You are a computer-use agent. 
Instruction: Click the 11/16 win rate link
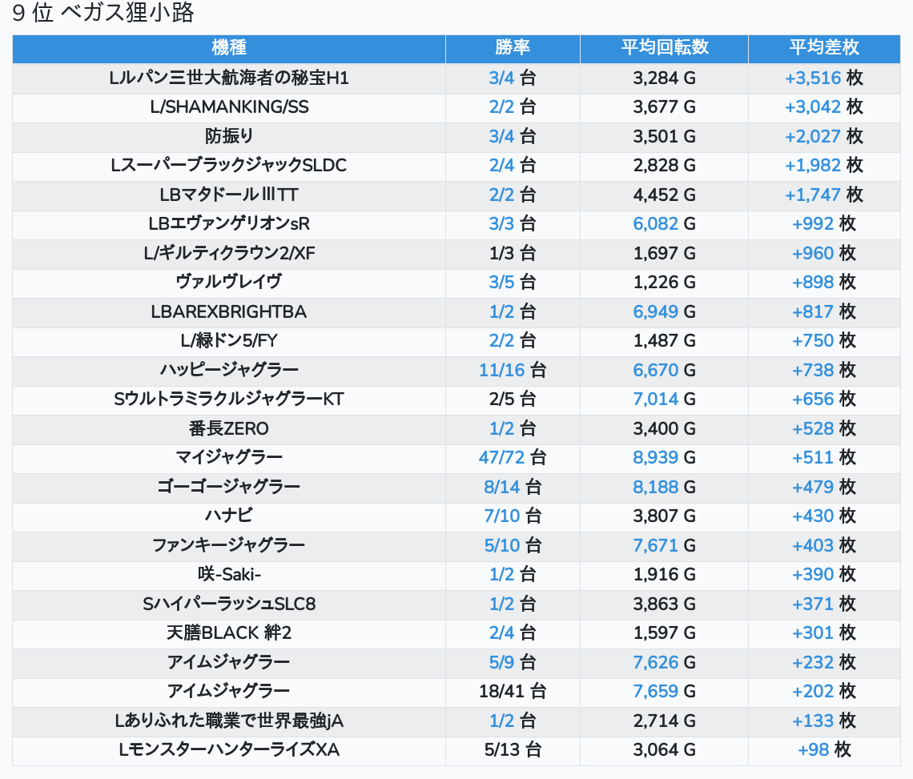point(500,370)
